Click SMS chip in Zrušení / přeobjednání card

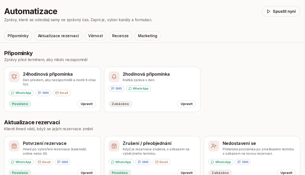[x=143, y=162]
